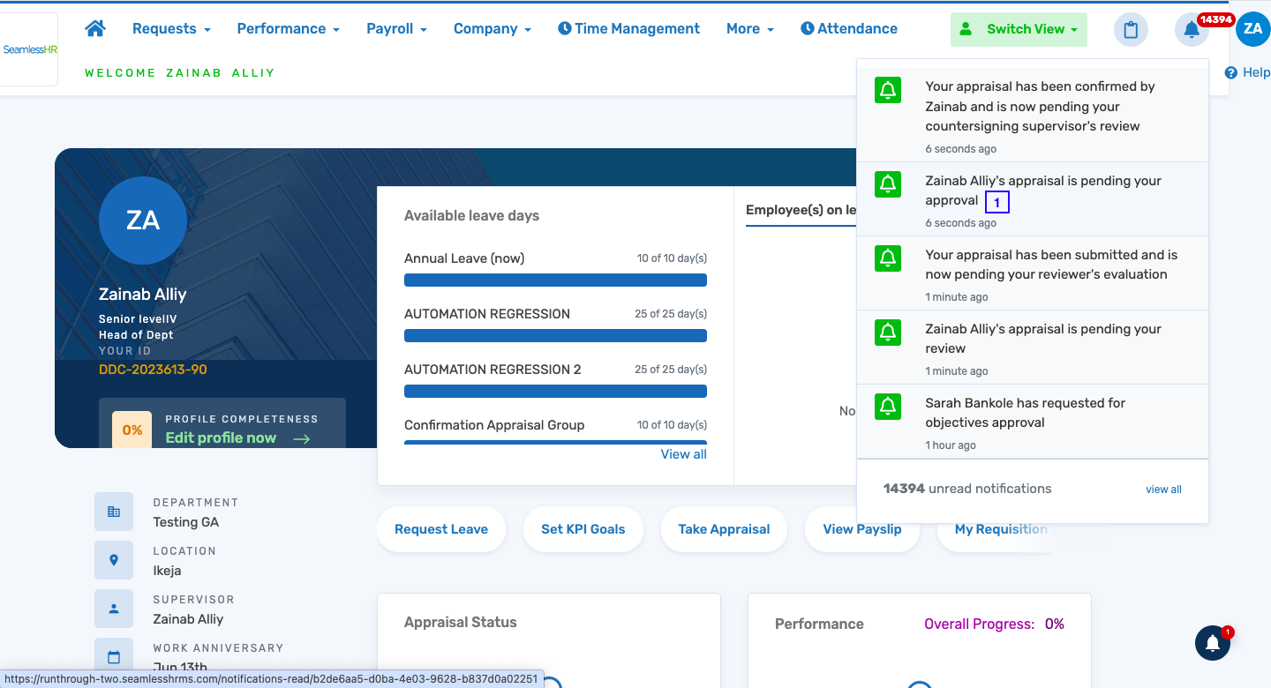
Task: Open the Time Management menu item
Action: [x=628, y=29]
